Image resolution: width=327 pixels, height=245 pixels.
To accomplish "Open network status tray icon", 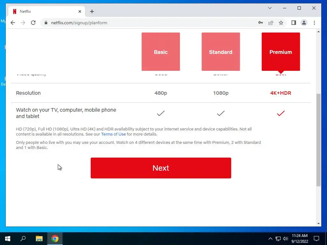I will (x=278, y=239).
